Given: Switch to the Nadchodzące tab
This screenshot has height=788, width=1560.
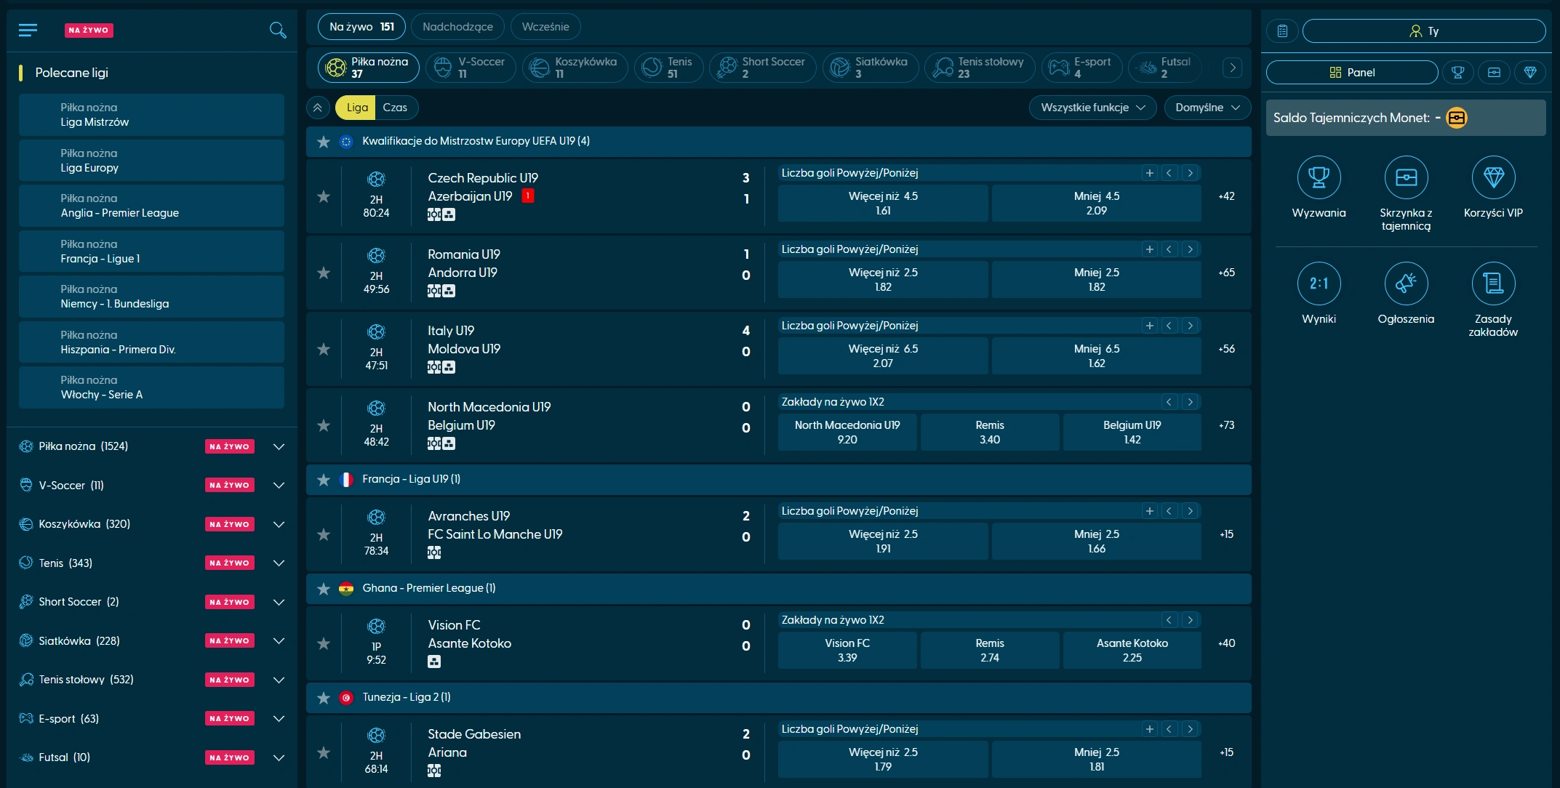Looking at the screenshot, I should (x=457, y=27).
